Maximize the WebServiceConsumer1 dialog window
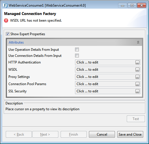149x144 pixels. 132,5
